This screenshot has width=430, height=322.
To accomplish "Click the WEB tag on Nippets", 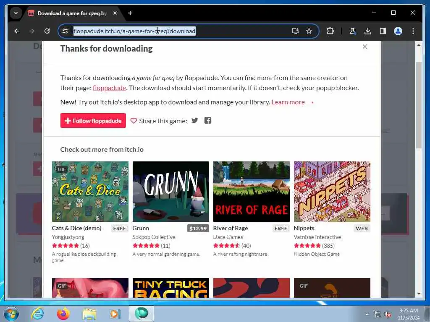I will tap(362, 229).
